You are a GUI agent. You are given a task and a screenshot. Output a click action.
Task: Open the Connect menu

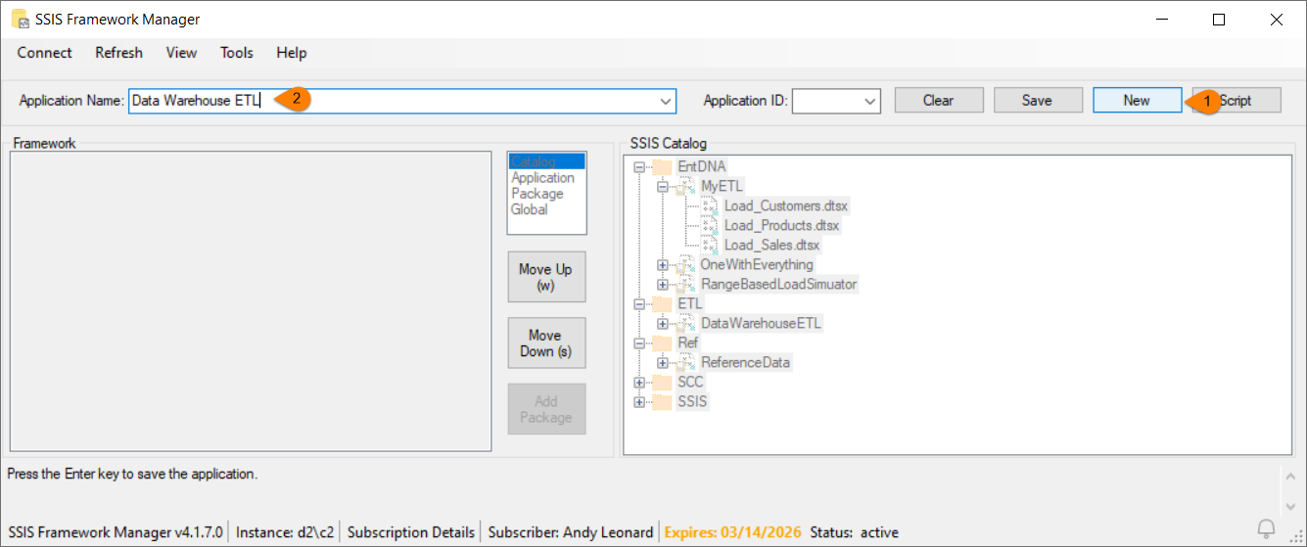point(44,53)
